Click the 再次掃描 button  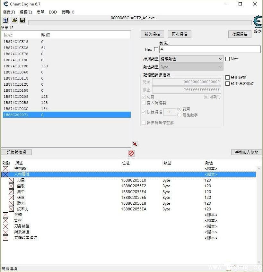(x=180, y=34)
